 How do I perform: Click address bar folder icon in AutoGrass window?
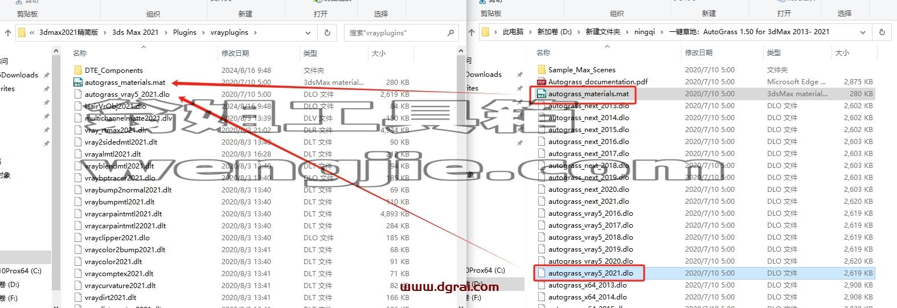tap(486, 32)
